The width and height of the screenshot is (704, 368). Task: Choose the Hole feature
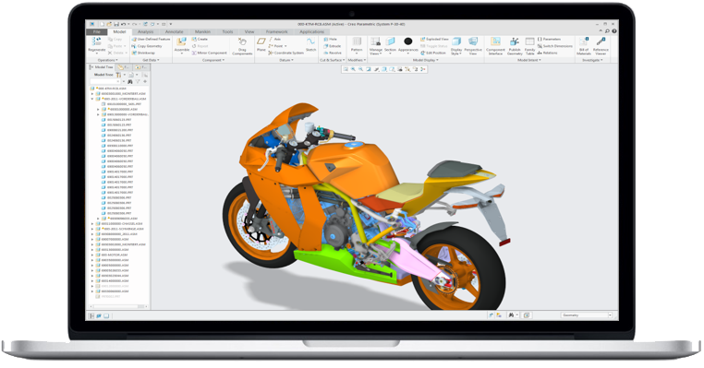[x=330, y=39]
